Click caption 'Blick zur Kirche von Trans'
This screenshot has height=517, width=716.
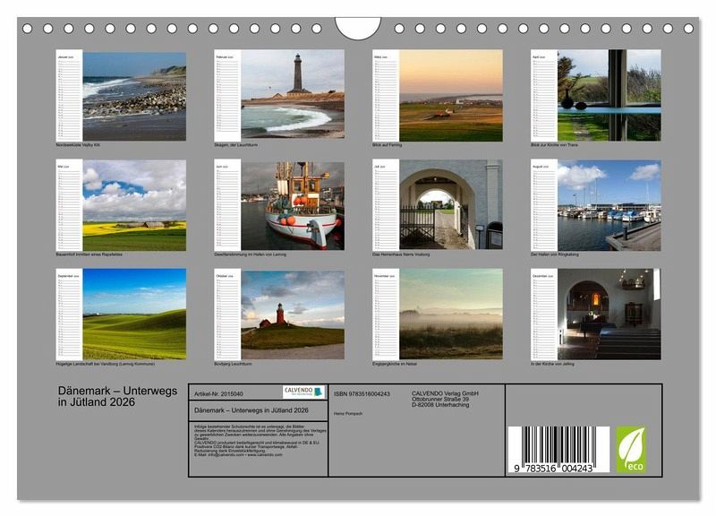point(554,145)
